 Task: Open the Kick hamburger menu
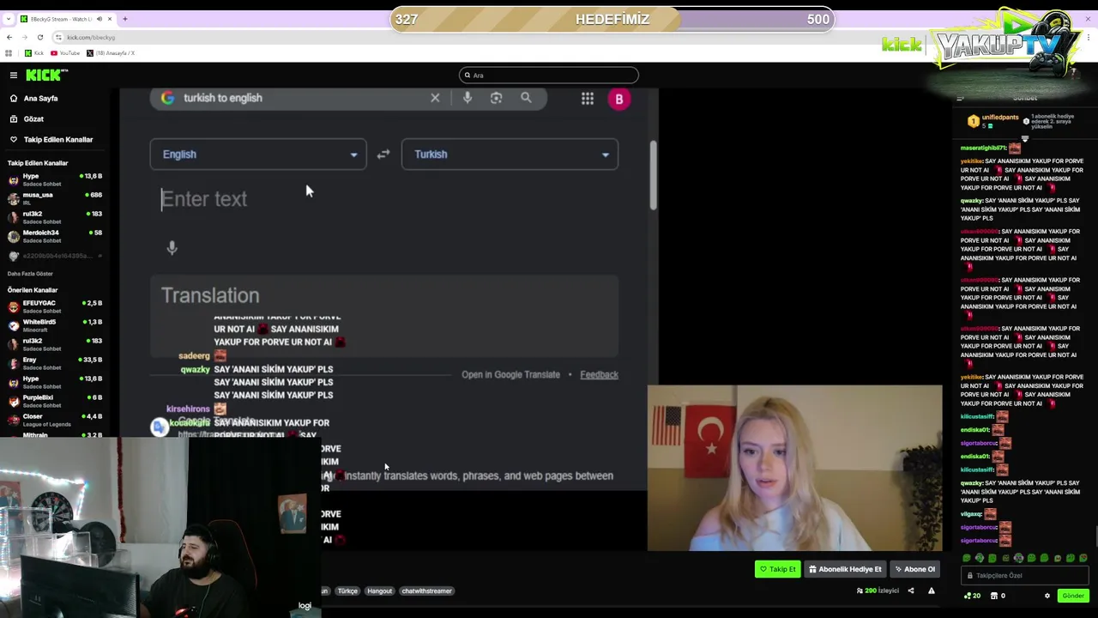click(x=14, y=76)
